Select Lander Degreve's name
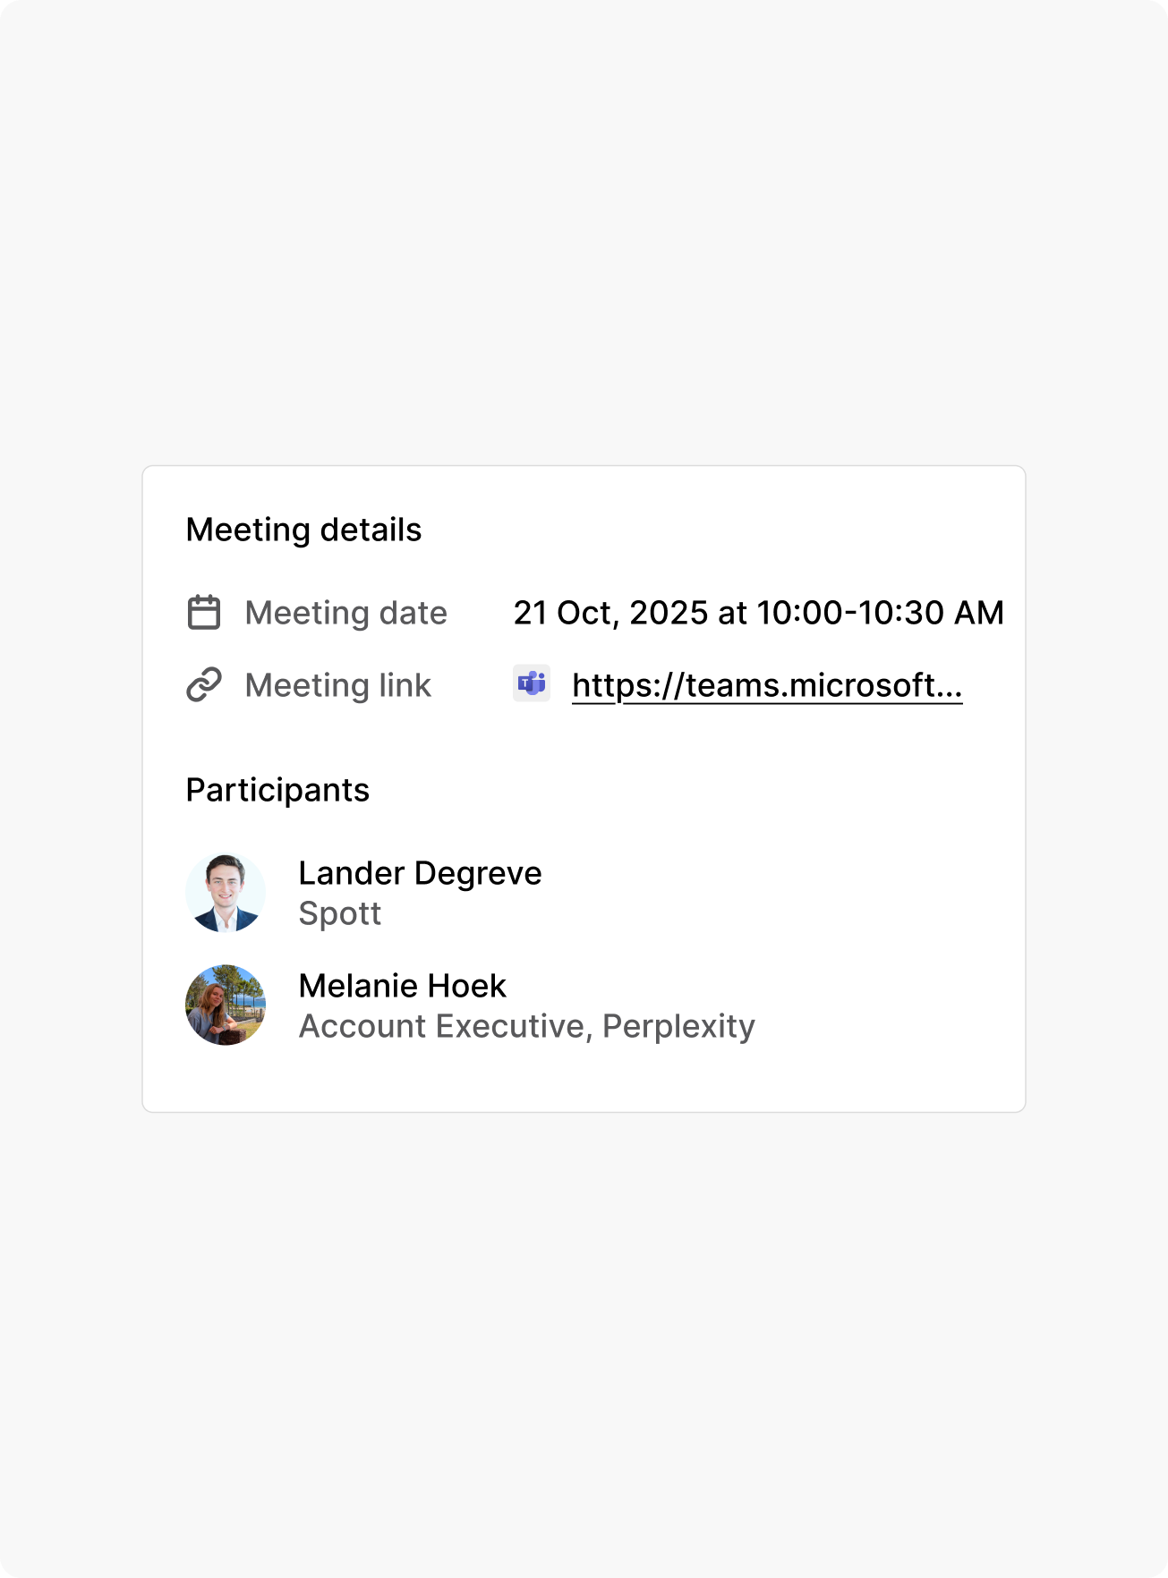 [x=420, y=872]
